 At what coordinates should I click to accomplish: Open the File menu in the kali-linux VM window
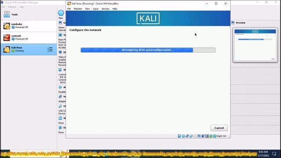[x=69, y=9]
